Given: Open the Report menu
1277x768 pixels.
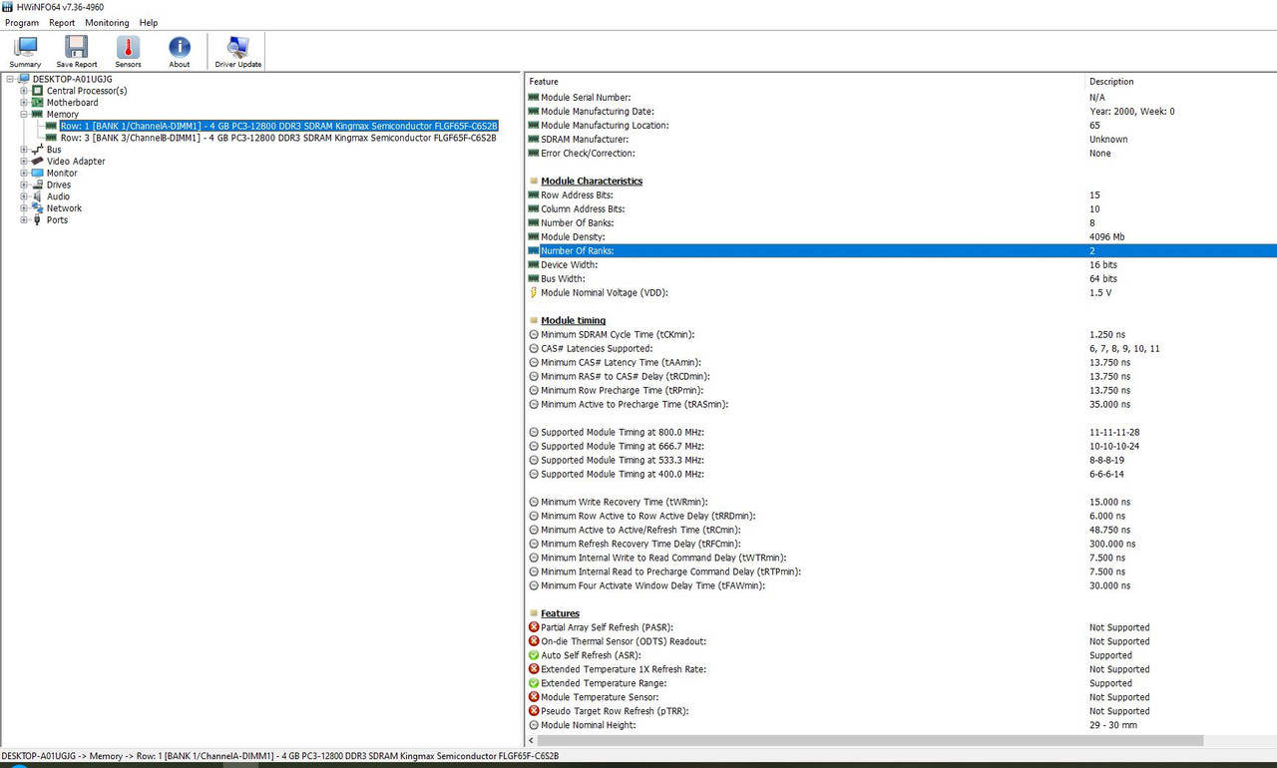Looking at the screenshot, I should click(x=62, y=22).
